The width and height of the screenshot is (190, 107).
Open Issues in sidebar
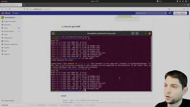click(x=6, y=28)
